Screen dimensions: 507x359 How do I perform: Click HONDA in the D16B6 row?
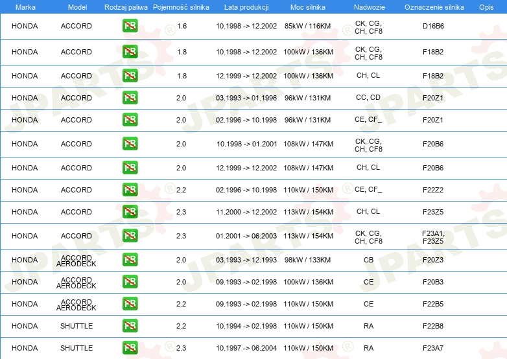tap(25, 26)
